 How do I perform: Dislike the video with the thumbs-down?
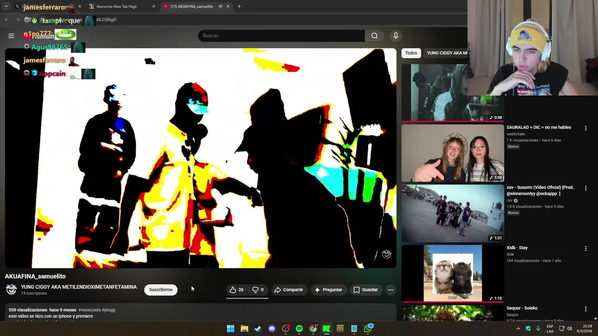(x=258, y=290)
